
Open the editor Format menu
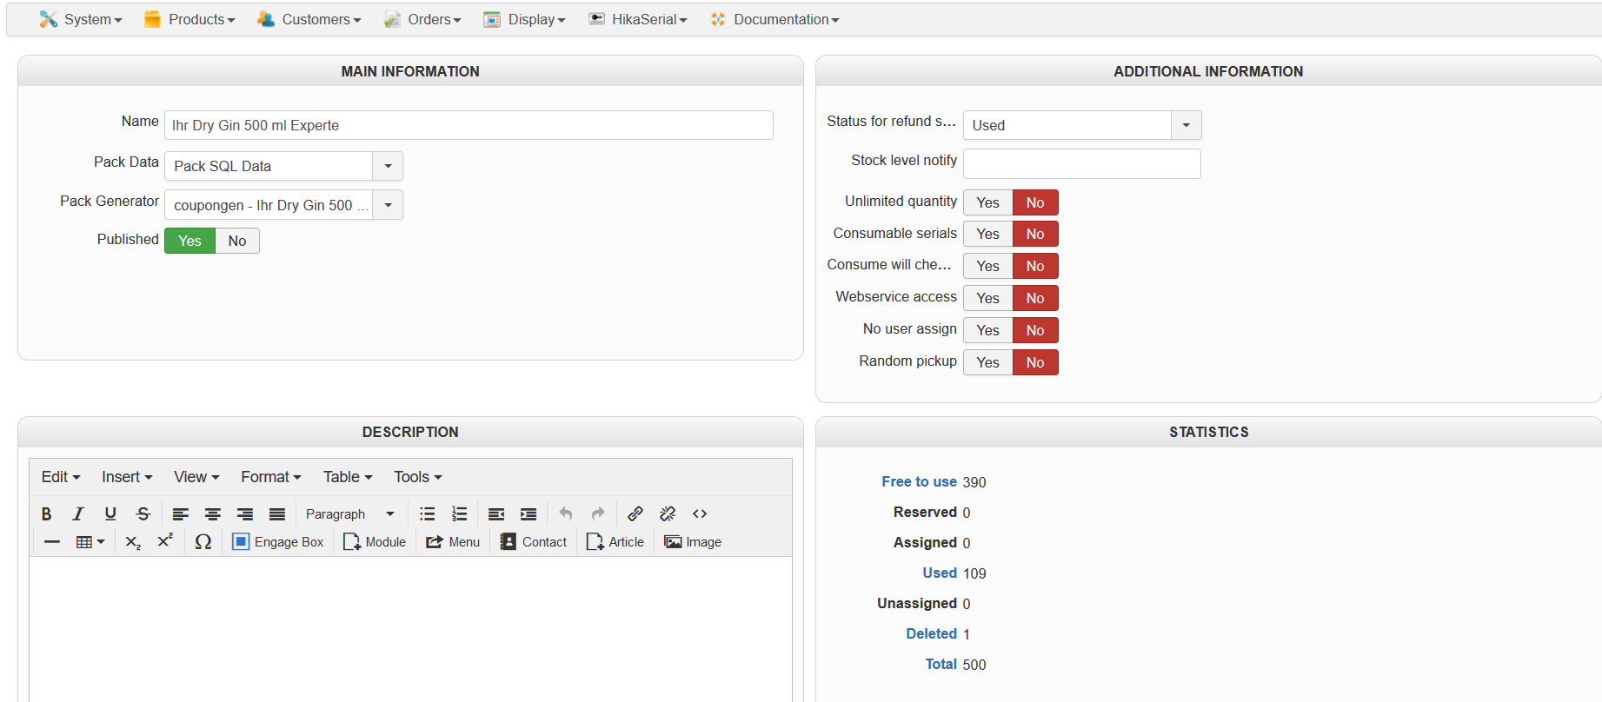[271, 477]
